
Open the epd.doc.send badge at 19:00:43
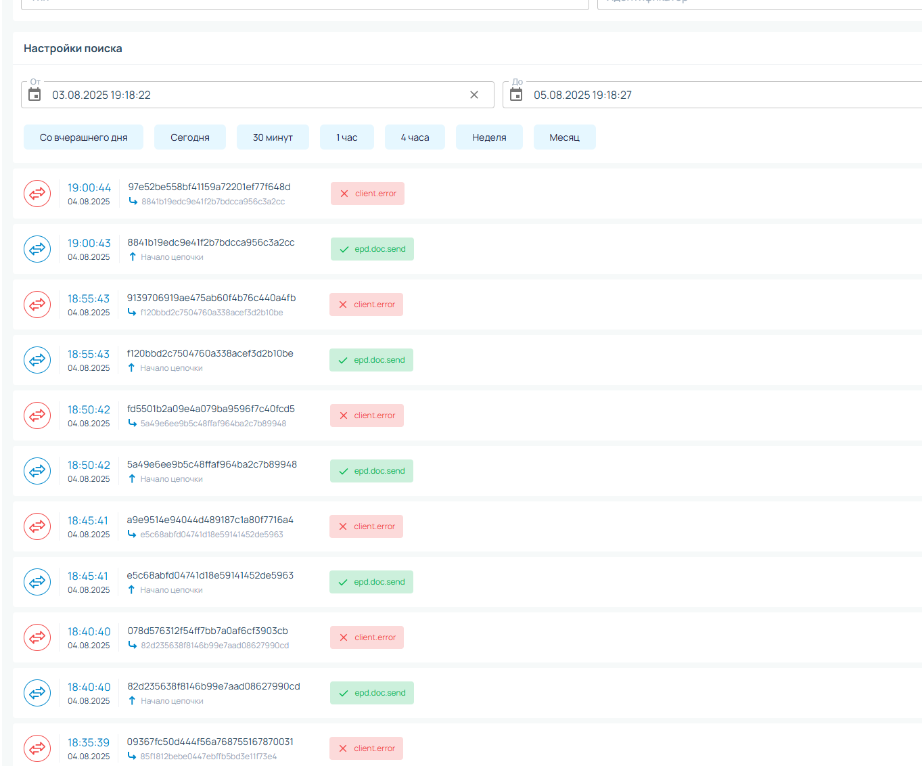pos(372,249)
